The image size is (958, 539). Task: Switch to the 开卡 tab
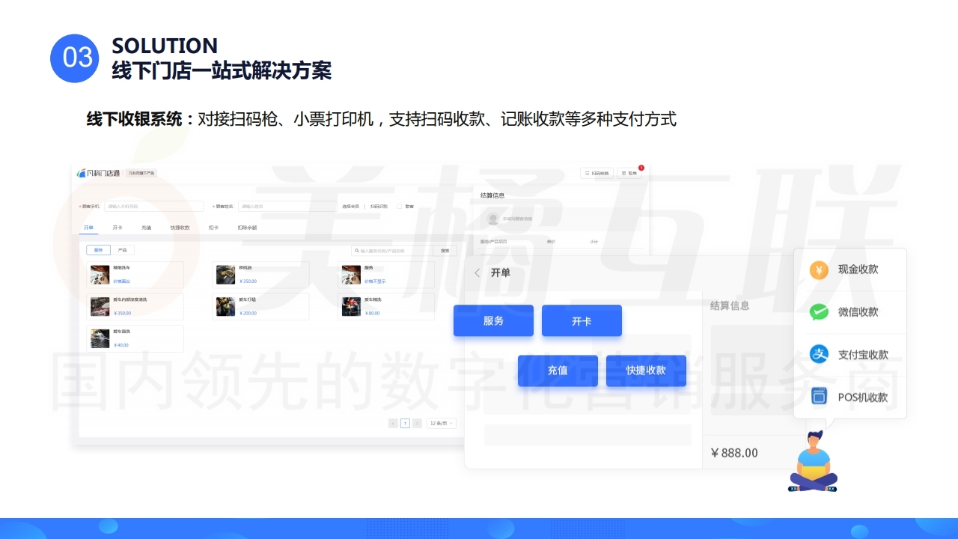[x=118, y=228]
